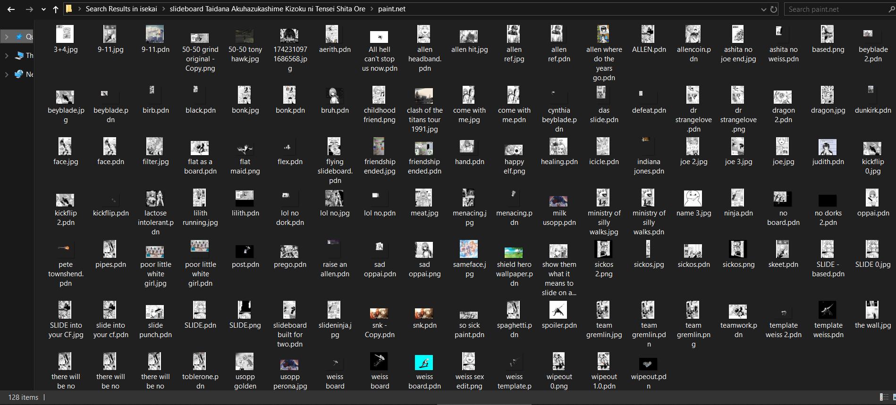Screen dimensions: 896x405
Task: Select the file 'lactose intolerant.pdn'
Action: click(155, 213)
